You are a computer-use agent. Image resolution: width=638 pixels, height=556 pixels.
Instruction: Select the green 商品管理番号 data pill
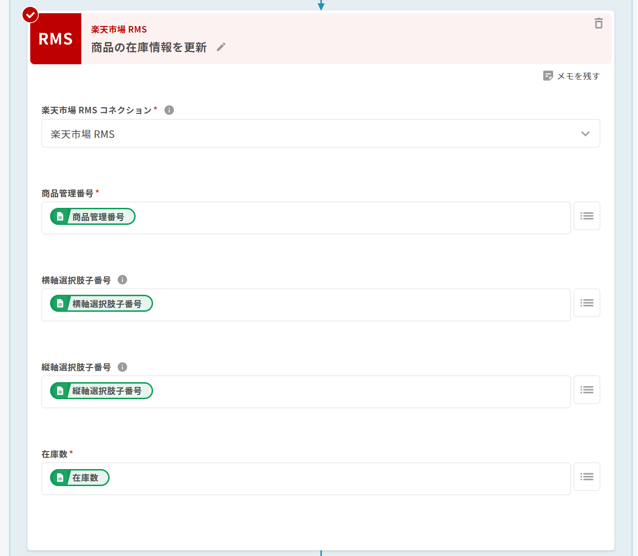pos(93,217)
